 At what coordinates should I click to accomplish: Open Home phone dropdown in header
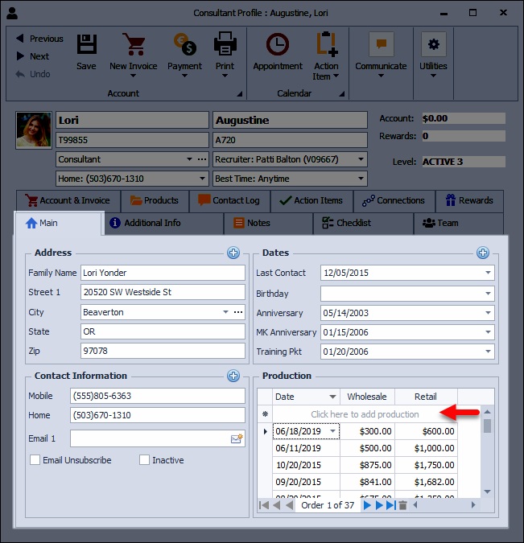[202, 179]
